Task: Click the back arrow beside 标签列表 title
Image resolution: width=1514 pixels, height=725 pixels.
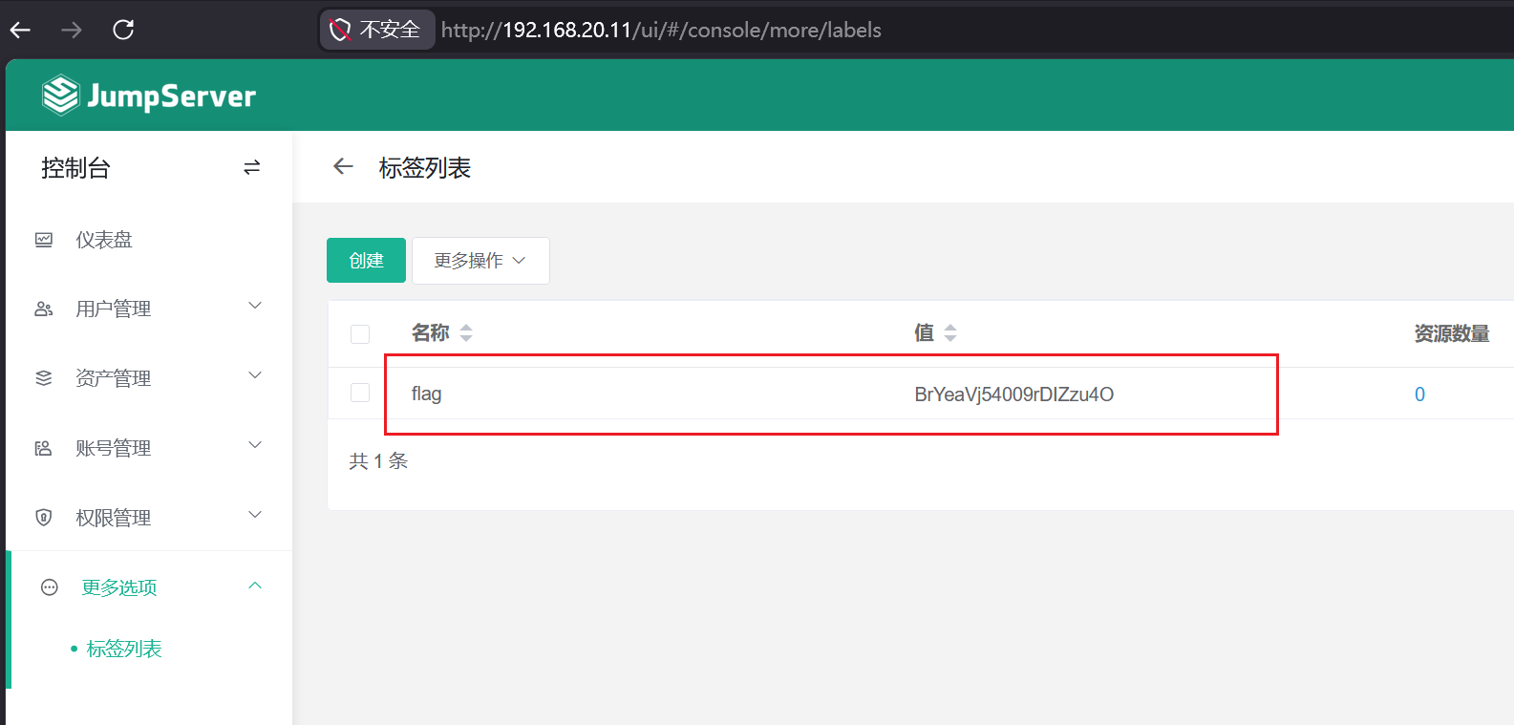Action: click(343, 167)
